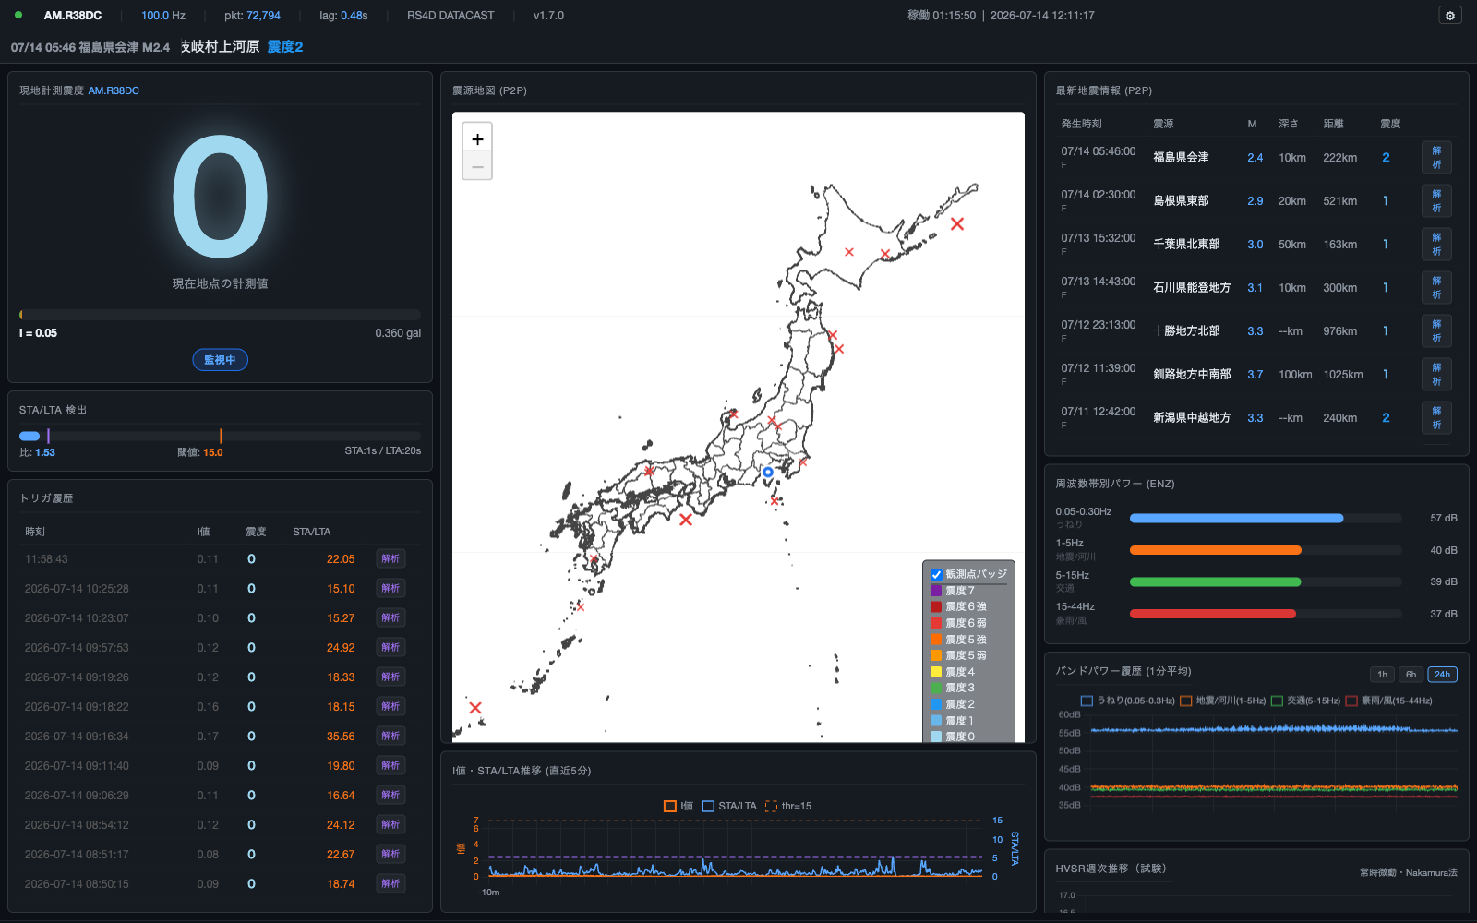Zoom in on the epicenter map
1477x923 pixels.
tap(477, 138)
